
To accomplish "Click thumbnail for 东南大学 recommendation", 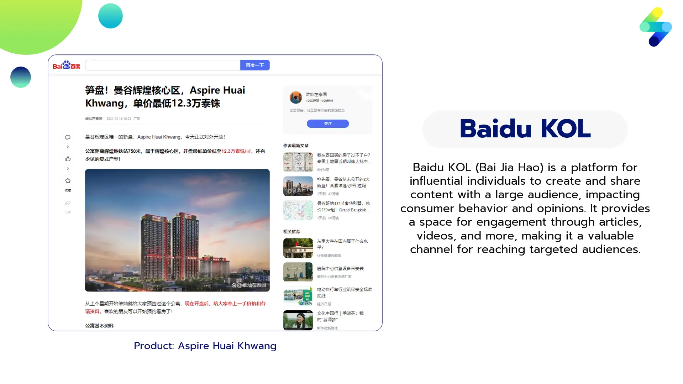I will pos(298,248).
